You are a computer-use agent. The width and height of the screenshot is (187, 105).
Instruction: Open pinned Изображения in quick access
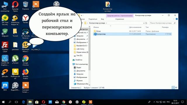(81, 42)
